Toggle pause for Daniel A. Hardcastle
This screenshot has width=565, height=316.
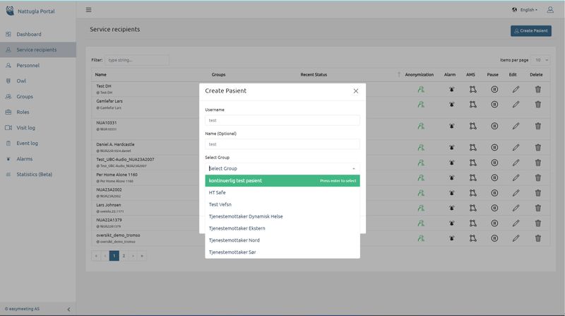click(494, 147)
